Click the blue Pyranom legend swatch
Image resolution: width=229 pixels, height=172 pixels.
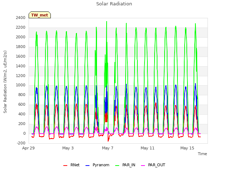click(x=87, y=166)
